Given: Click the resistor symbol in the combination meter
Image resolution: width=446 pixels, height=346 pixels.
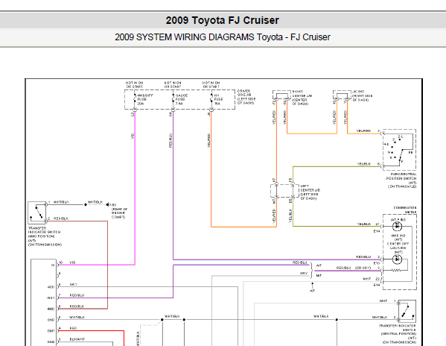Looking at the screenshot, I should coord(396,270).
